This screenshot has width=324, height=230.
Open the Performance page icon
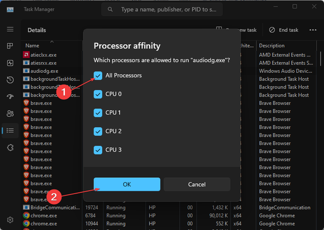(x=10, y=63)
